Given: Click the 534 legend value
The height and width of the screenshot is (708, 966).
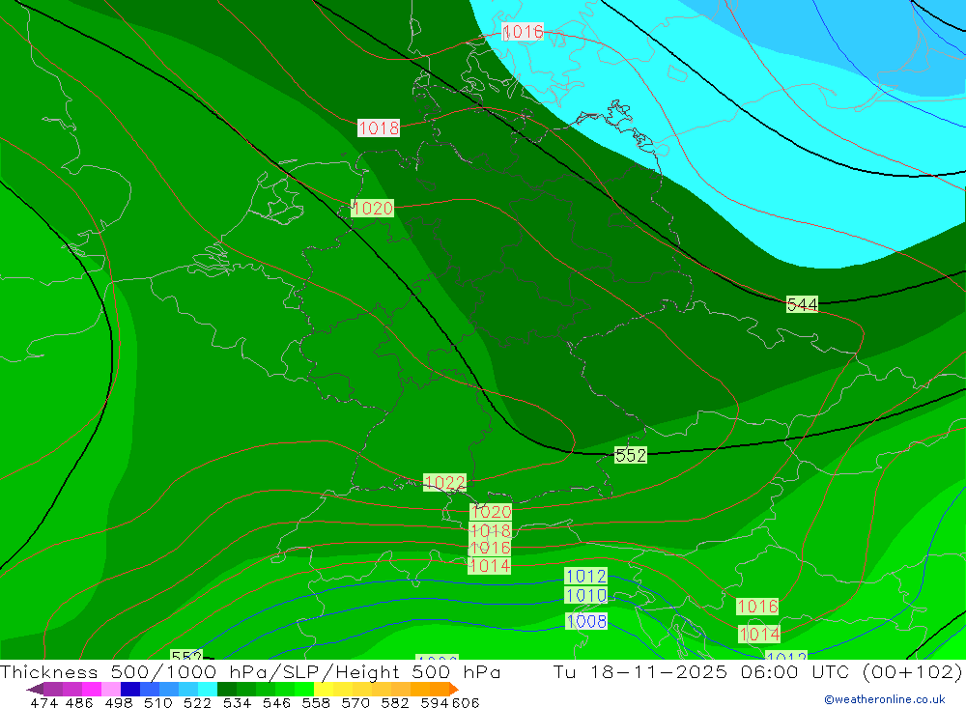Looking at the screenshot, I should (238, 703).
